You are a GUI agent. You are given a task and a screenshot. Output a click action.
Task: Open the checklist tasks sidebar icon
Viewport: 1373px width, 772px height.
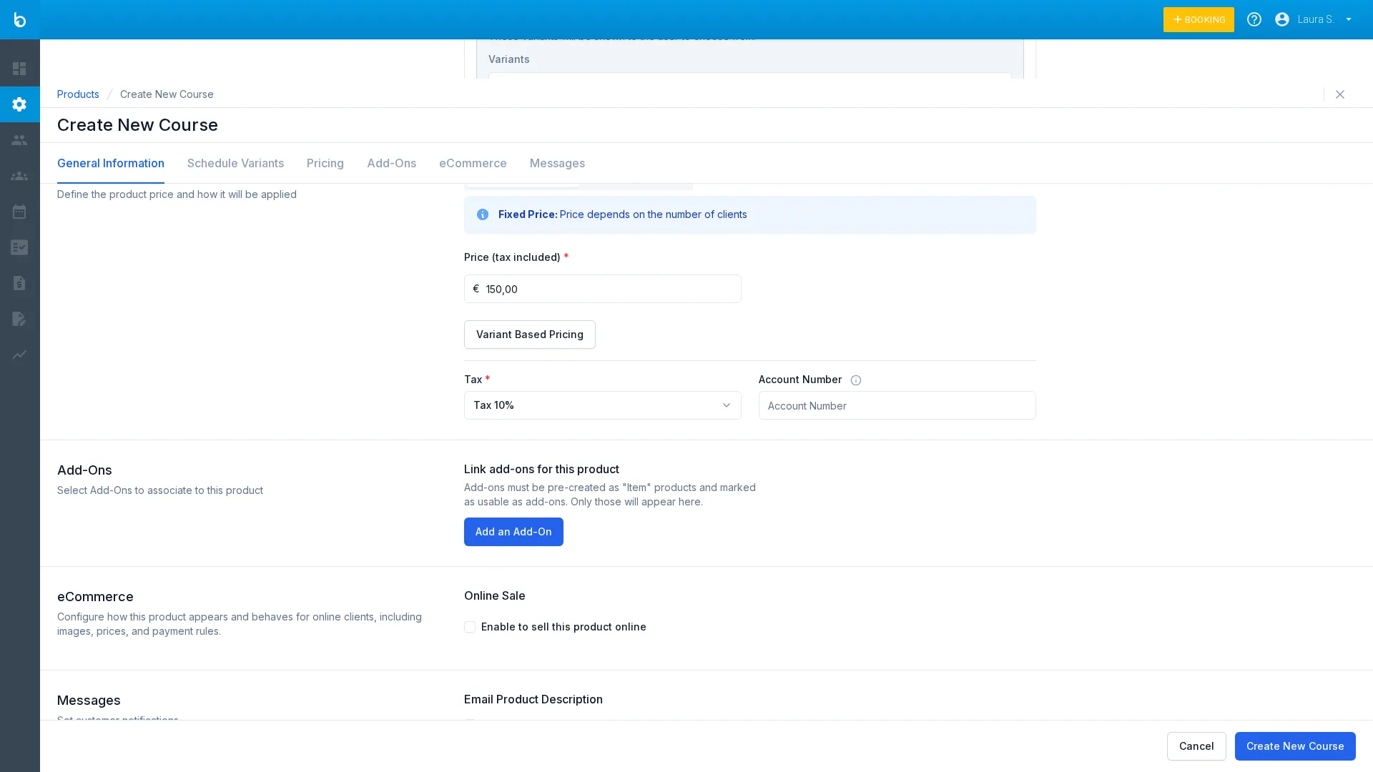tap(19, 247)
